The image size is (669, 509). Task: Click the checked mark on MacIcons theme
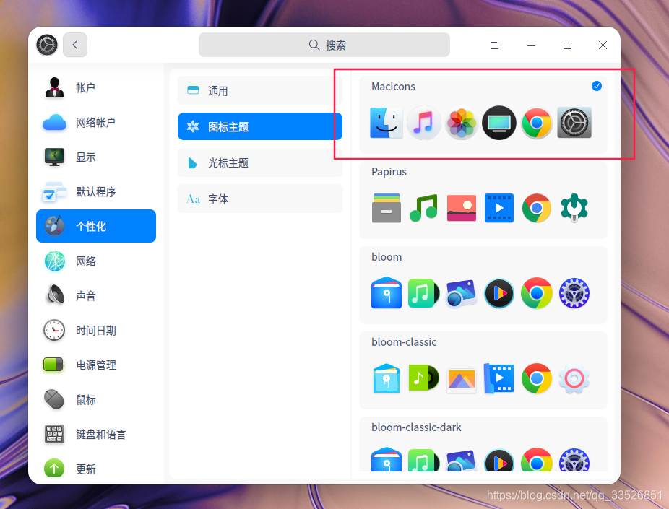pyautogui.click(x=597, y=86)
